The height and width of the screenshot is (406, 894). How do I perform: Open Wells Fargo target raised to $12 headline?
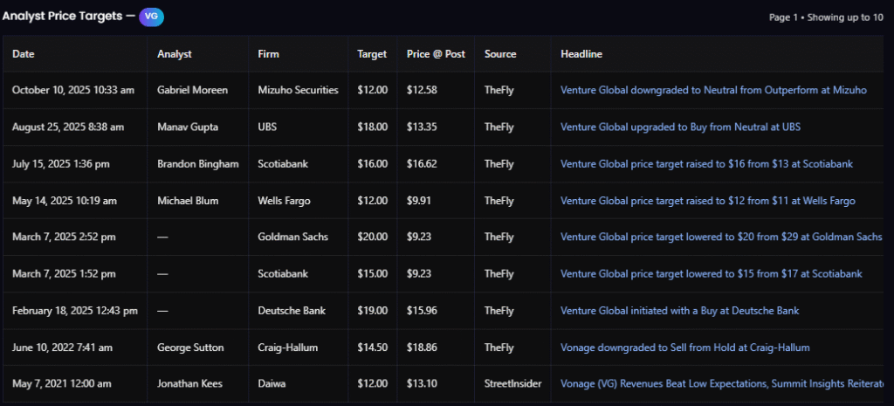(707, 201)
